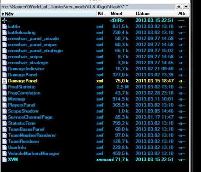The image size is (201, 172).
Task: Click the crosshair_strategic file icon
Action: (x=4, y=63)
